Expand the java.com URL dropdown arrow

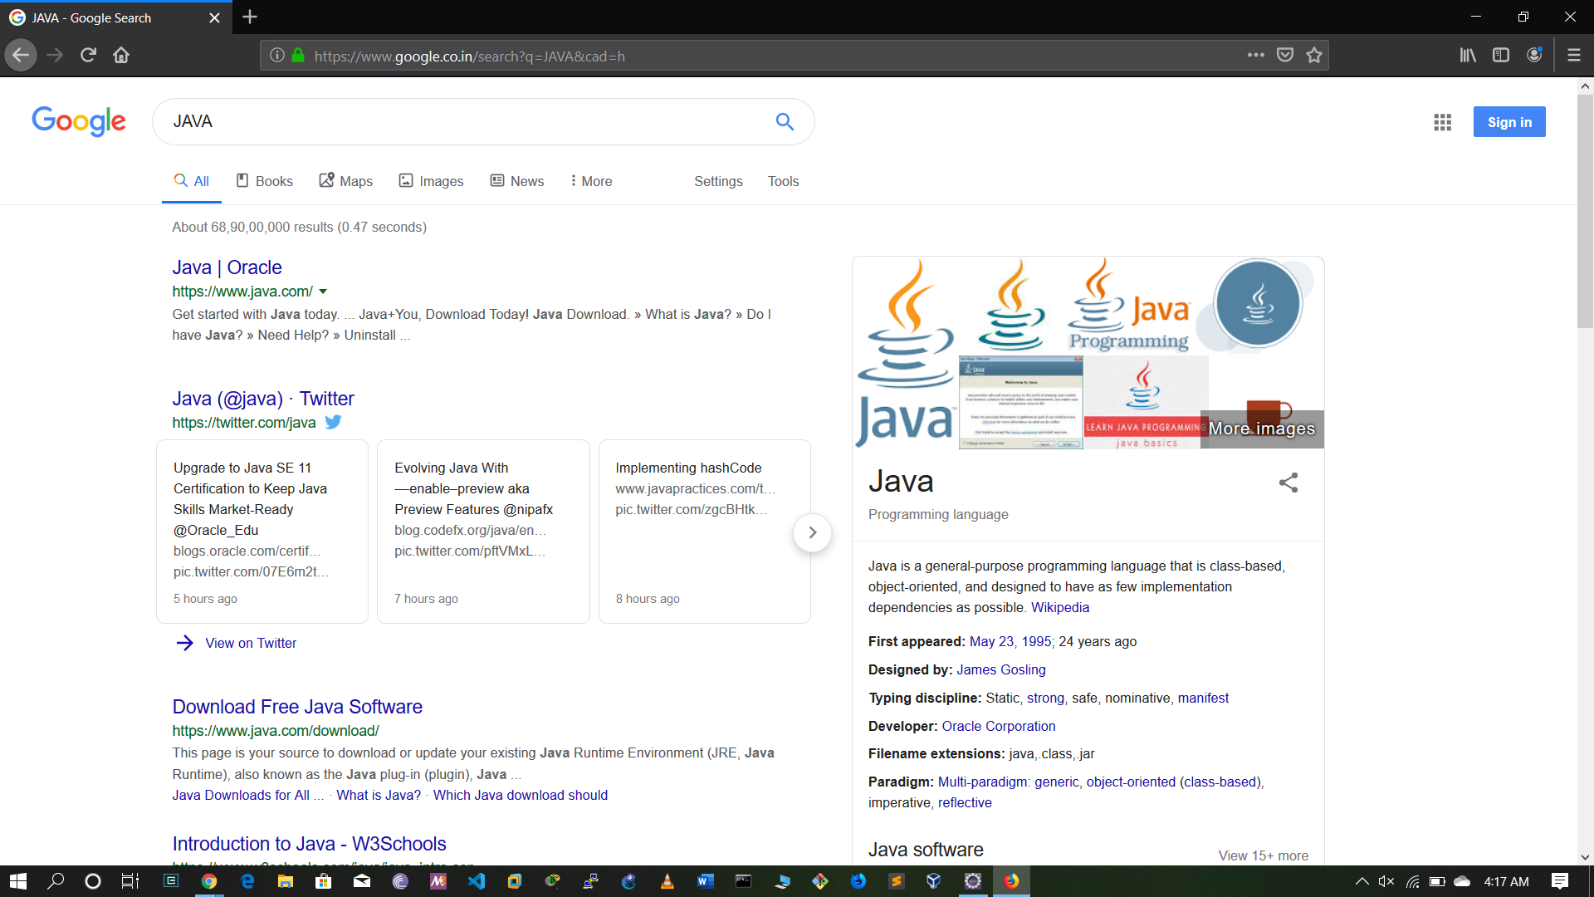click(323, 292)
